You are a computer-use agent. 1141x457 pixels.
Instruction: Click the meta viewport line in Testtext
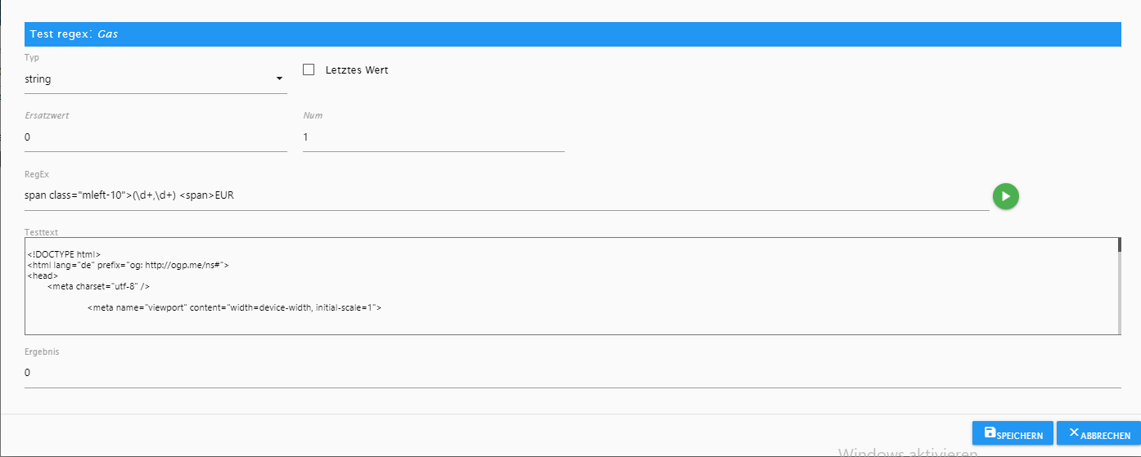coord(234,308)
